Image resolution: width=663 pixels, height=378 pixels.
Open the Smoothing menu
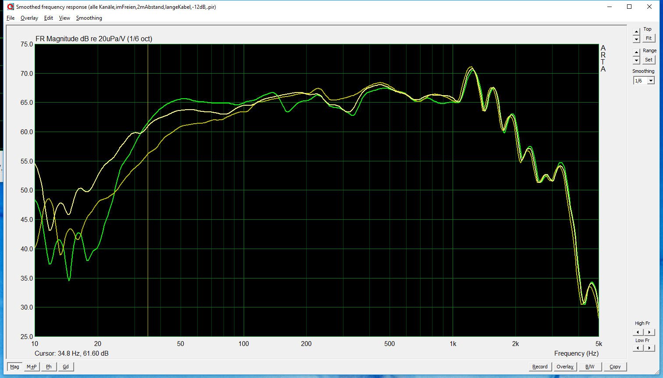point(89,18)
